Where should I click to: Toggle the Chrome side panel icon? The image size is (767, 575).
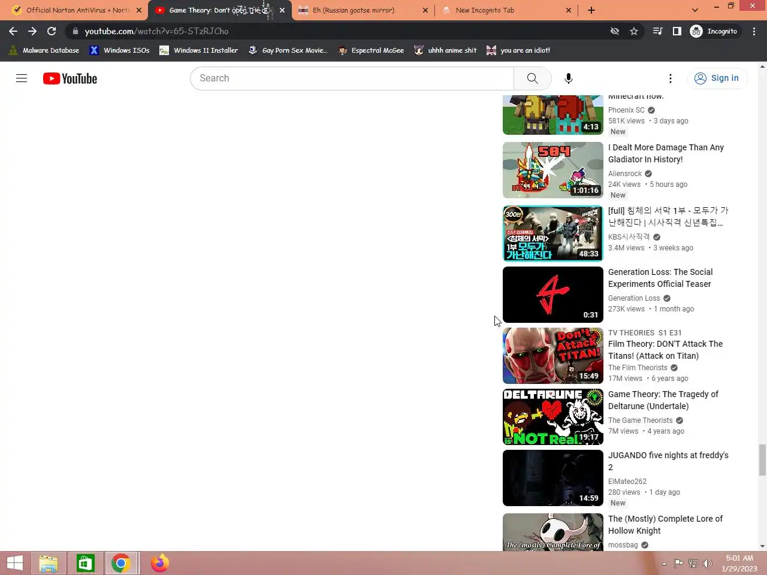coord(677,31)
